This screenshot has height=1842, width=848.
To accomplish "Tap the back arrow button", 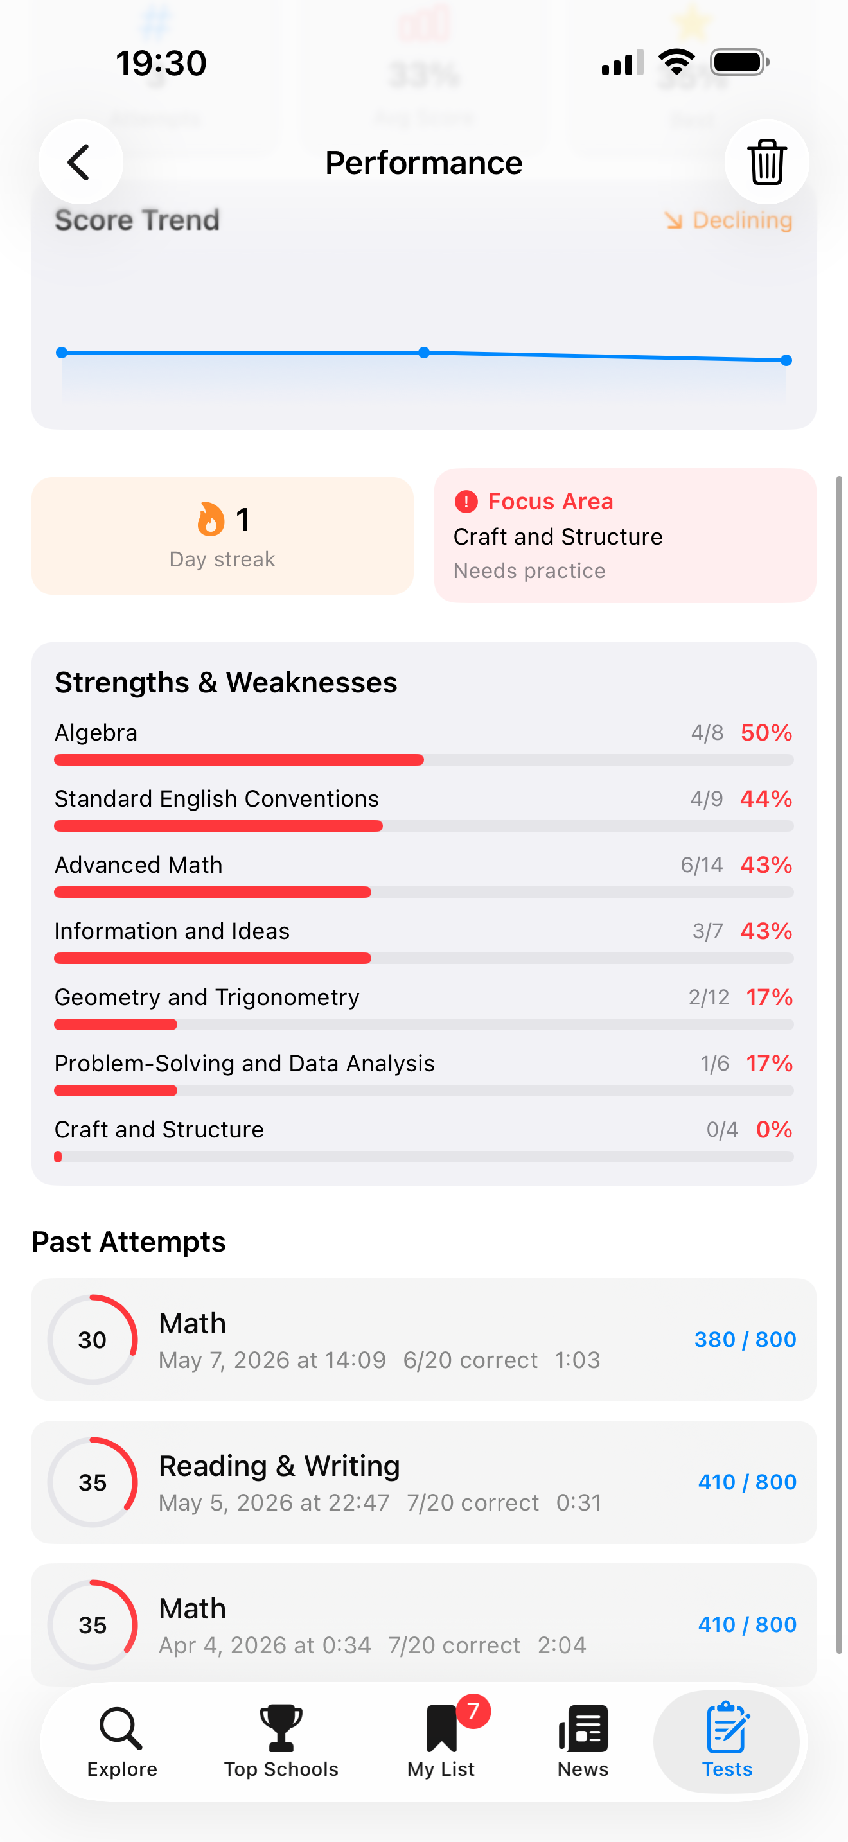I will [x=80, y=162].
